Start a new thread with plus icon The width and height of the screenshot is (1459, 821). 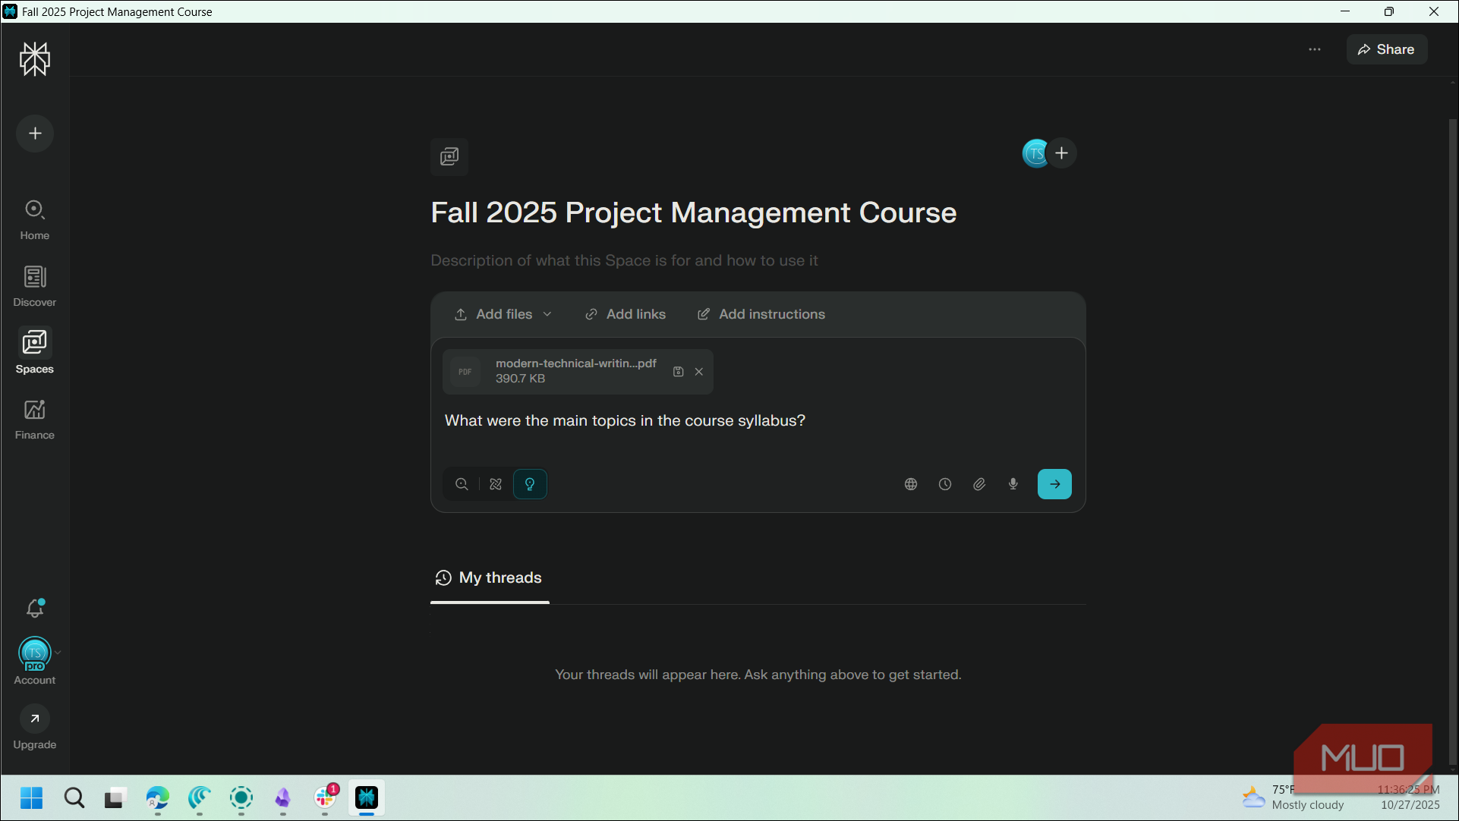pyautogui.click(x=35, y=134)
